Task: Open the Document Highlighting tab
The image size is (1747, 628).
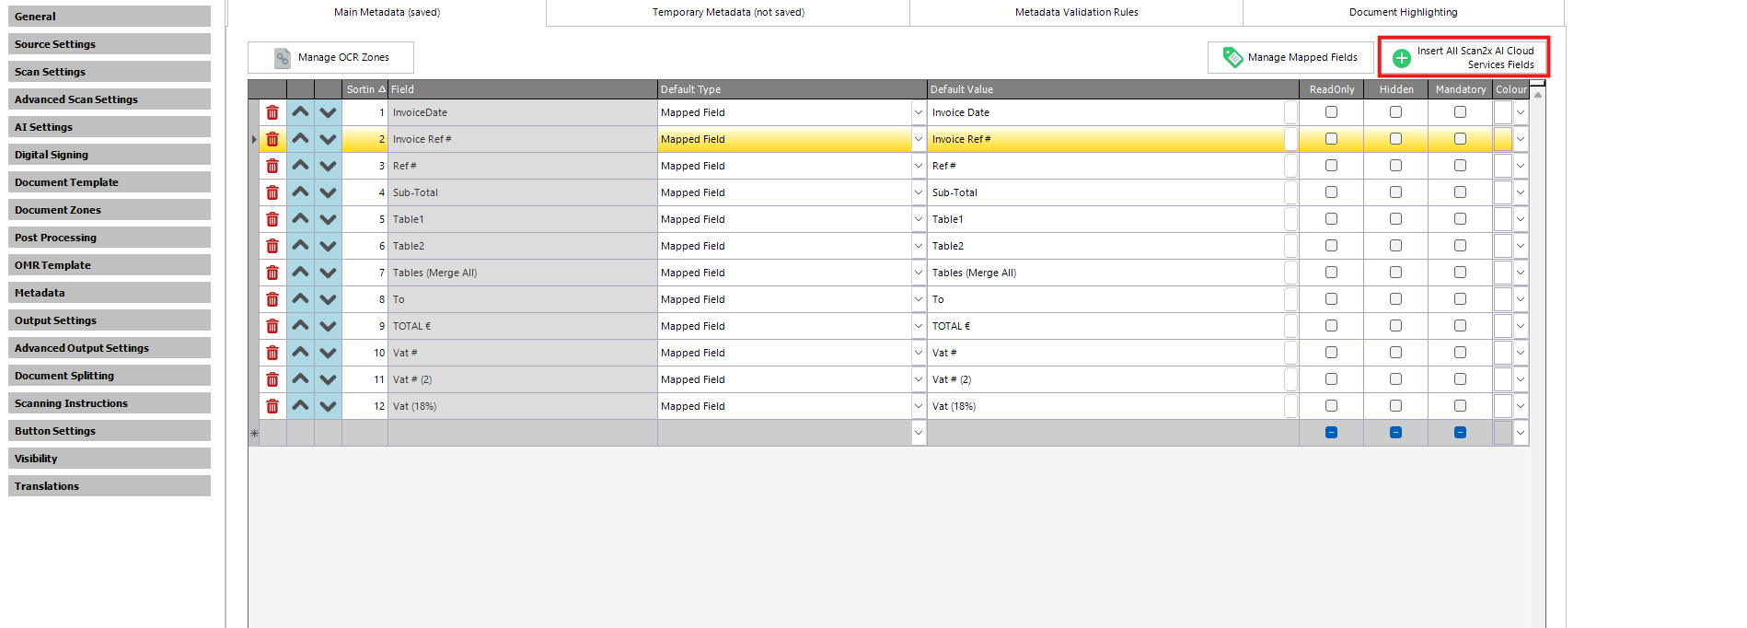Action: 1403,13
